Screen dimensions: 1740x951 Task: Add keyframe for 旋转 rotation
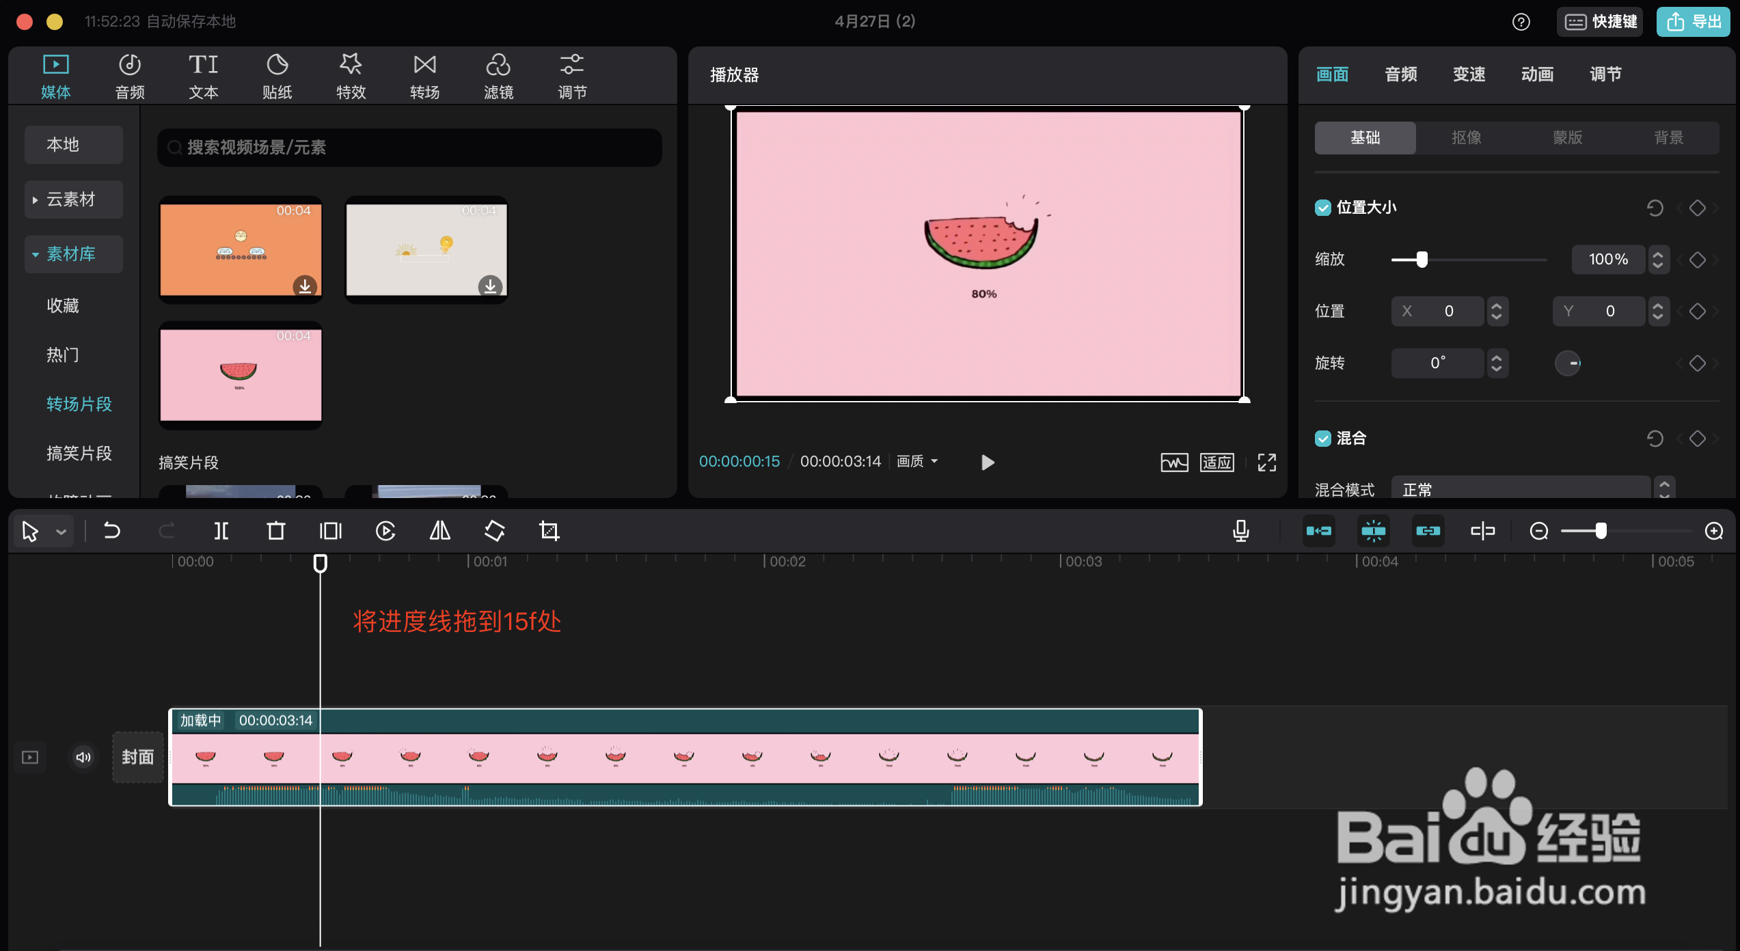(x=1698, y=363)
